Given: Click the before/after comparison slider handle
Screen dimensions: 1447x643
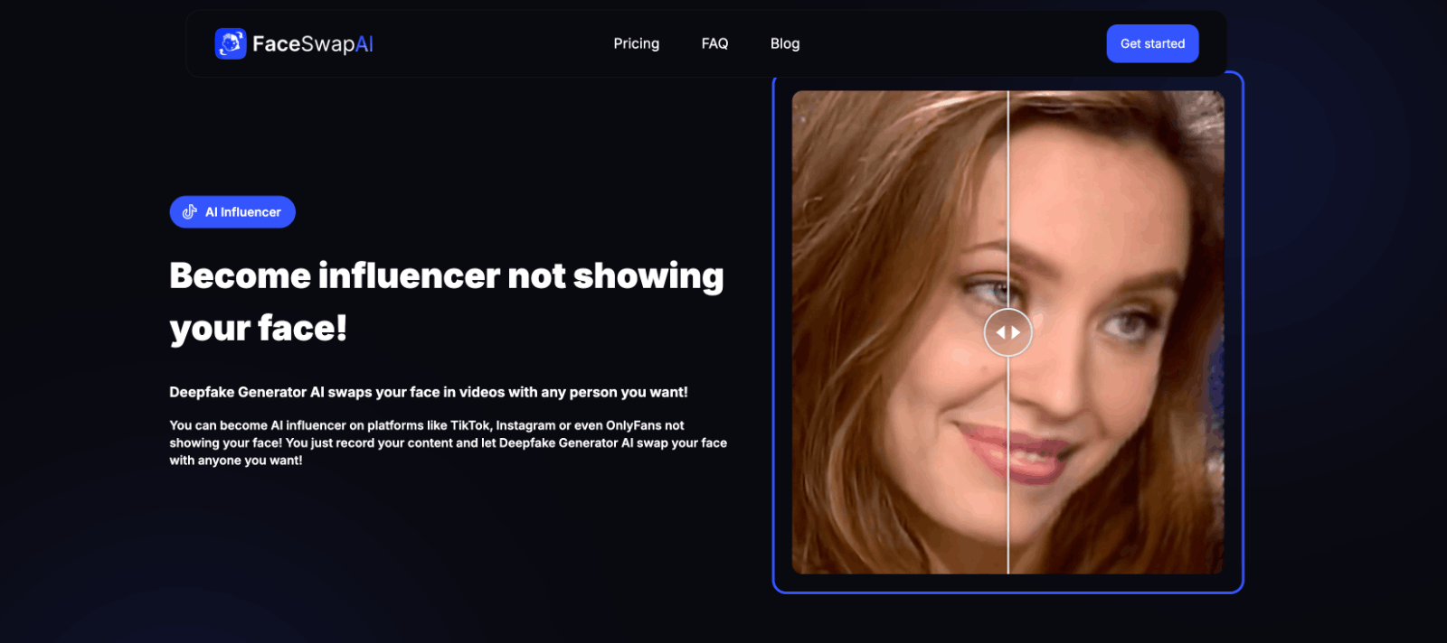Looking at the screenshot, I should pyautogui.click(x=1008, y=332).
